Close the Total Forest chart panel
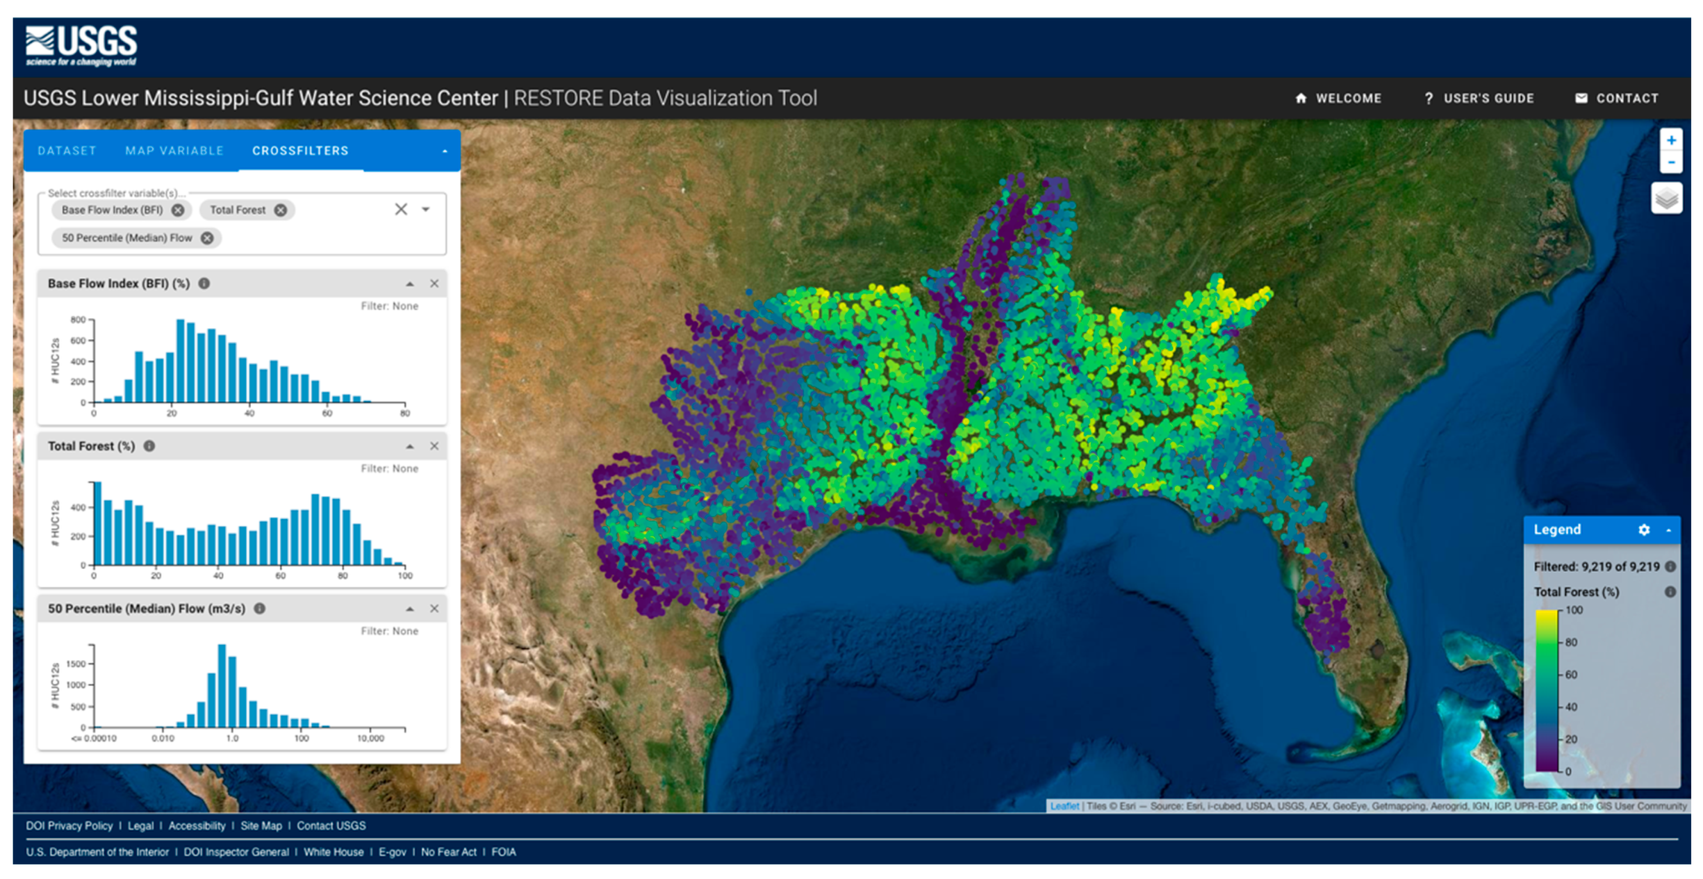This screenshot has height=879, width=1703. (x=434, y=447)
